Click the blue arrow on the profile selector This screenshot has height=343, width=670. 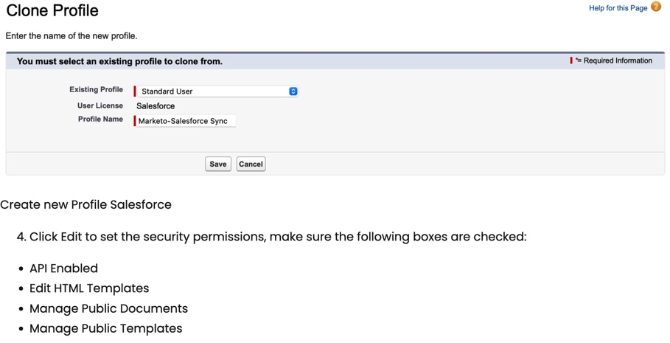[x=293, y=91]
